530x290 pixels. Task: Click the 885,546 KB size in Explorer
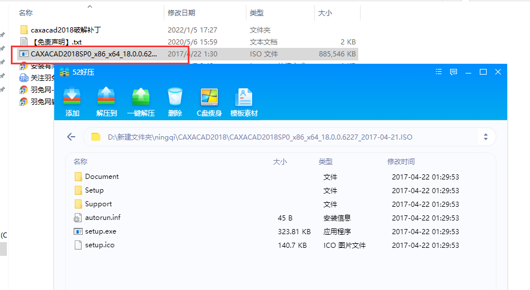click(x=337, y=54)
